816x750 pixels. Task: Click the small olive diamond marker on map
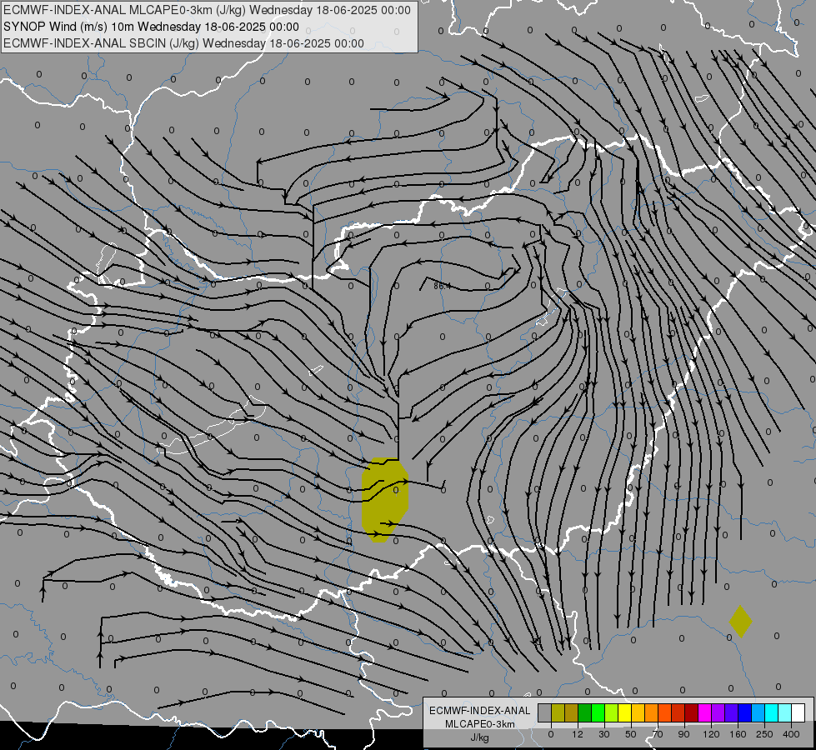pyautogui.click(x=740, y=621)
